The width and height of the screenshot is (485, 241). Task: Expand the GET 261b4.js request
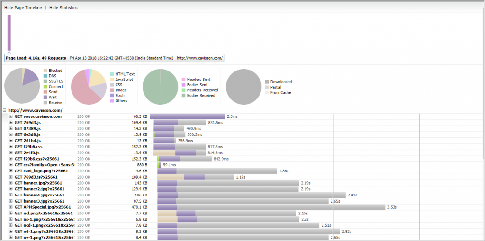(x=11, y=141)
